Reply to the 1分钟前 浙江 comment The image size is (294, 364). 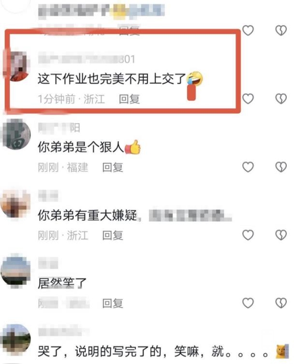130,99
